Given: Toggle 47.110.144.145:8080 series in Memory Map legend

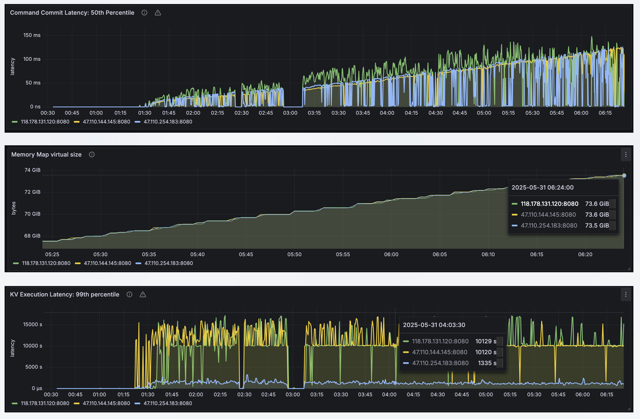Looking at the screenshot, I should 107,263.
